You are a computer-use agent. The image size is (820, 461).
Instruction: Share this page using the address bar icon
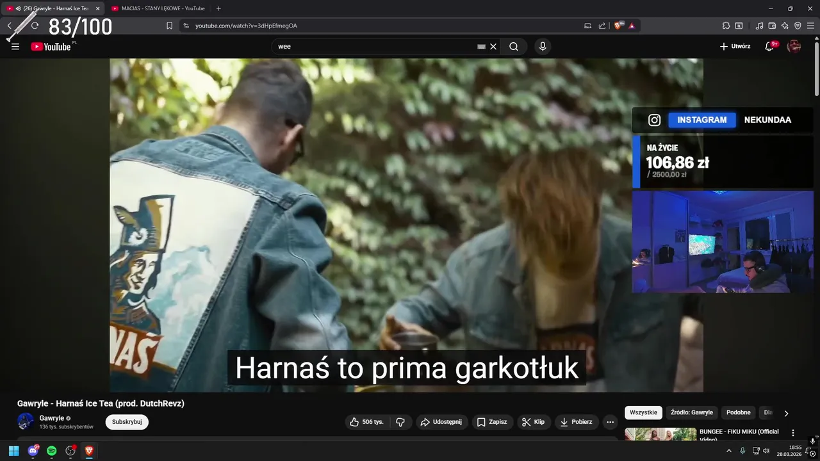(602, 26)
